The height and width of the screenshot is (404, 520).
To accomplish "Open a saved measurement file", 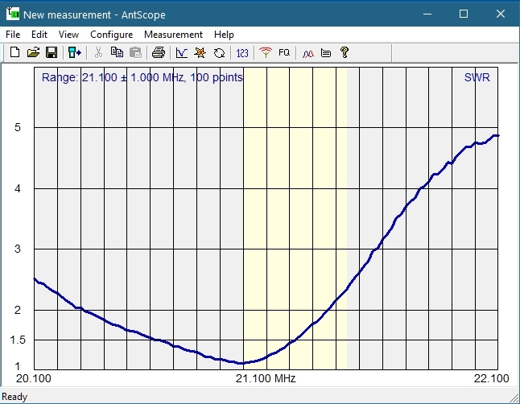I will (x=33, y=52).
